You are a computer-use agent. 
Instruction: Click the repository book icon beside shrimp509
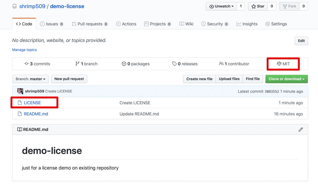[x=15, y=6]
